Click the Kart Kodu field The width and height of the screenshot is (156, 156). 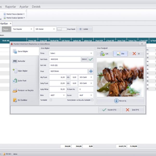click(65, 59)
